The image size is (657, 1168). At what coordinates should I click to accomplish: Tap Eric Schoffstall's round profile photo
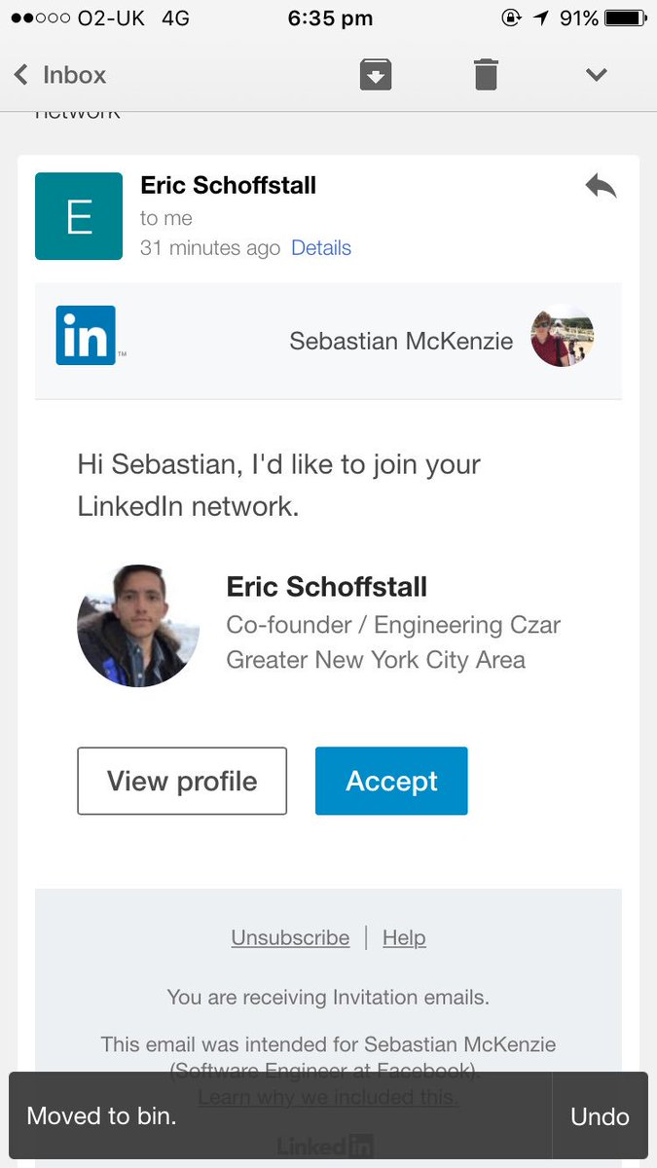click(x=138, y=626)
